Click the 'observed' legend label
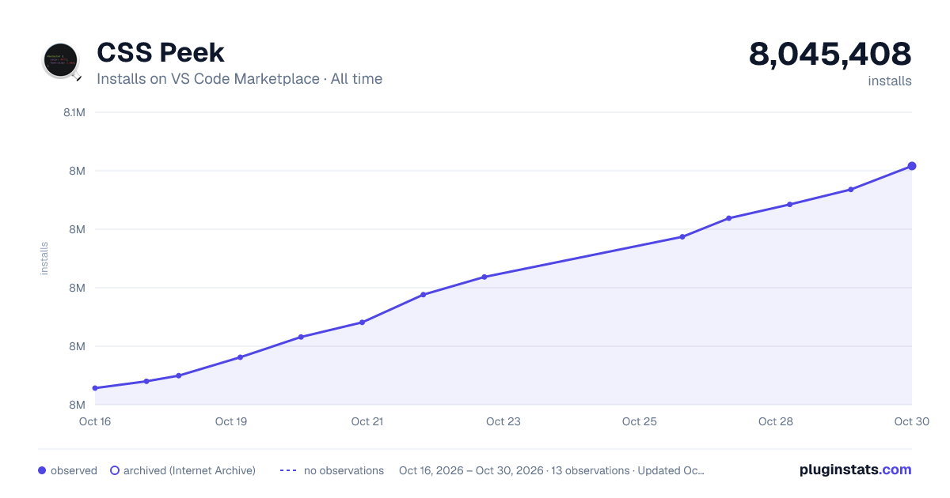This screenshot has width=950, height=498. coord(74,470)
